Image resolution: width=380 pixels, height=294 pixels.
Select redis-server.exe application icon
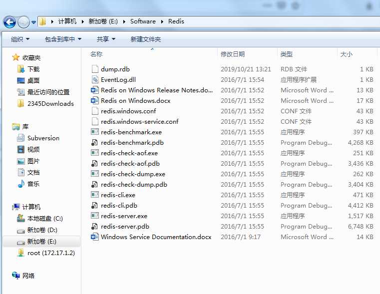pyautogui.click(x=95, y=216)
